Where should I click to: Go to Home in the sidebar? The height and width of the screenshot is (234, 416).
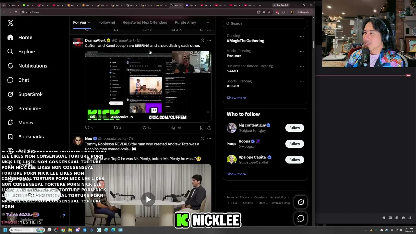coord(20,37)
